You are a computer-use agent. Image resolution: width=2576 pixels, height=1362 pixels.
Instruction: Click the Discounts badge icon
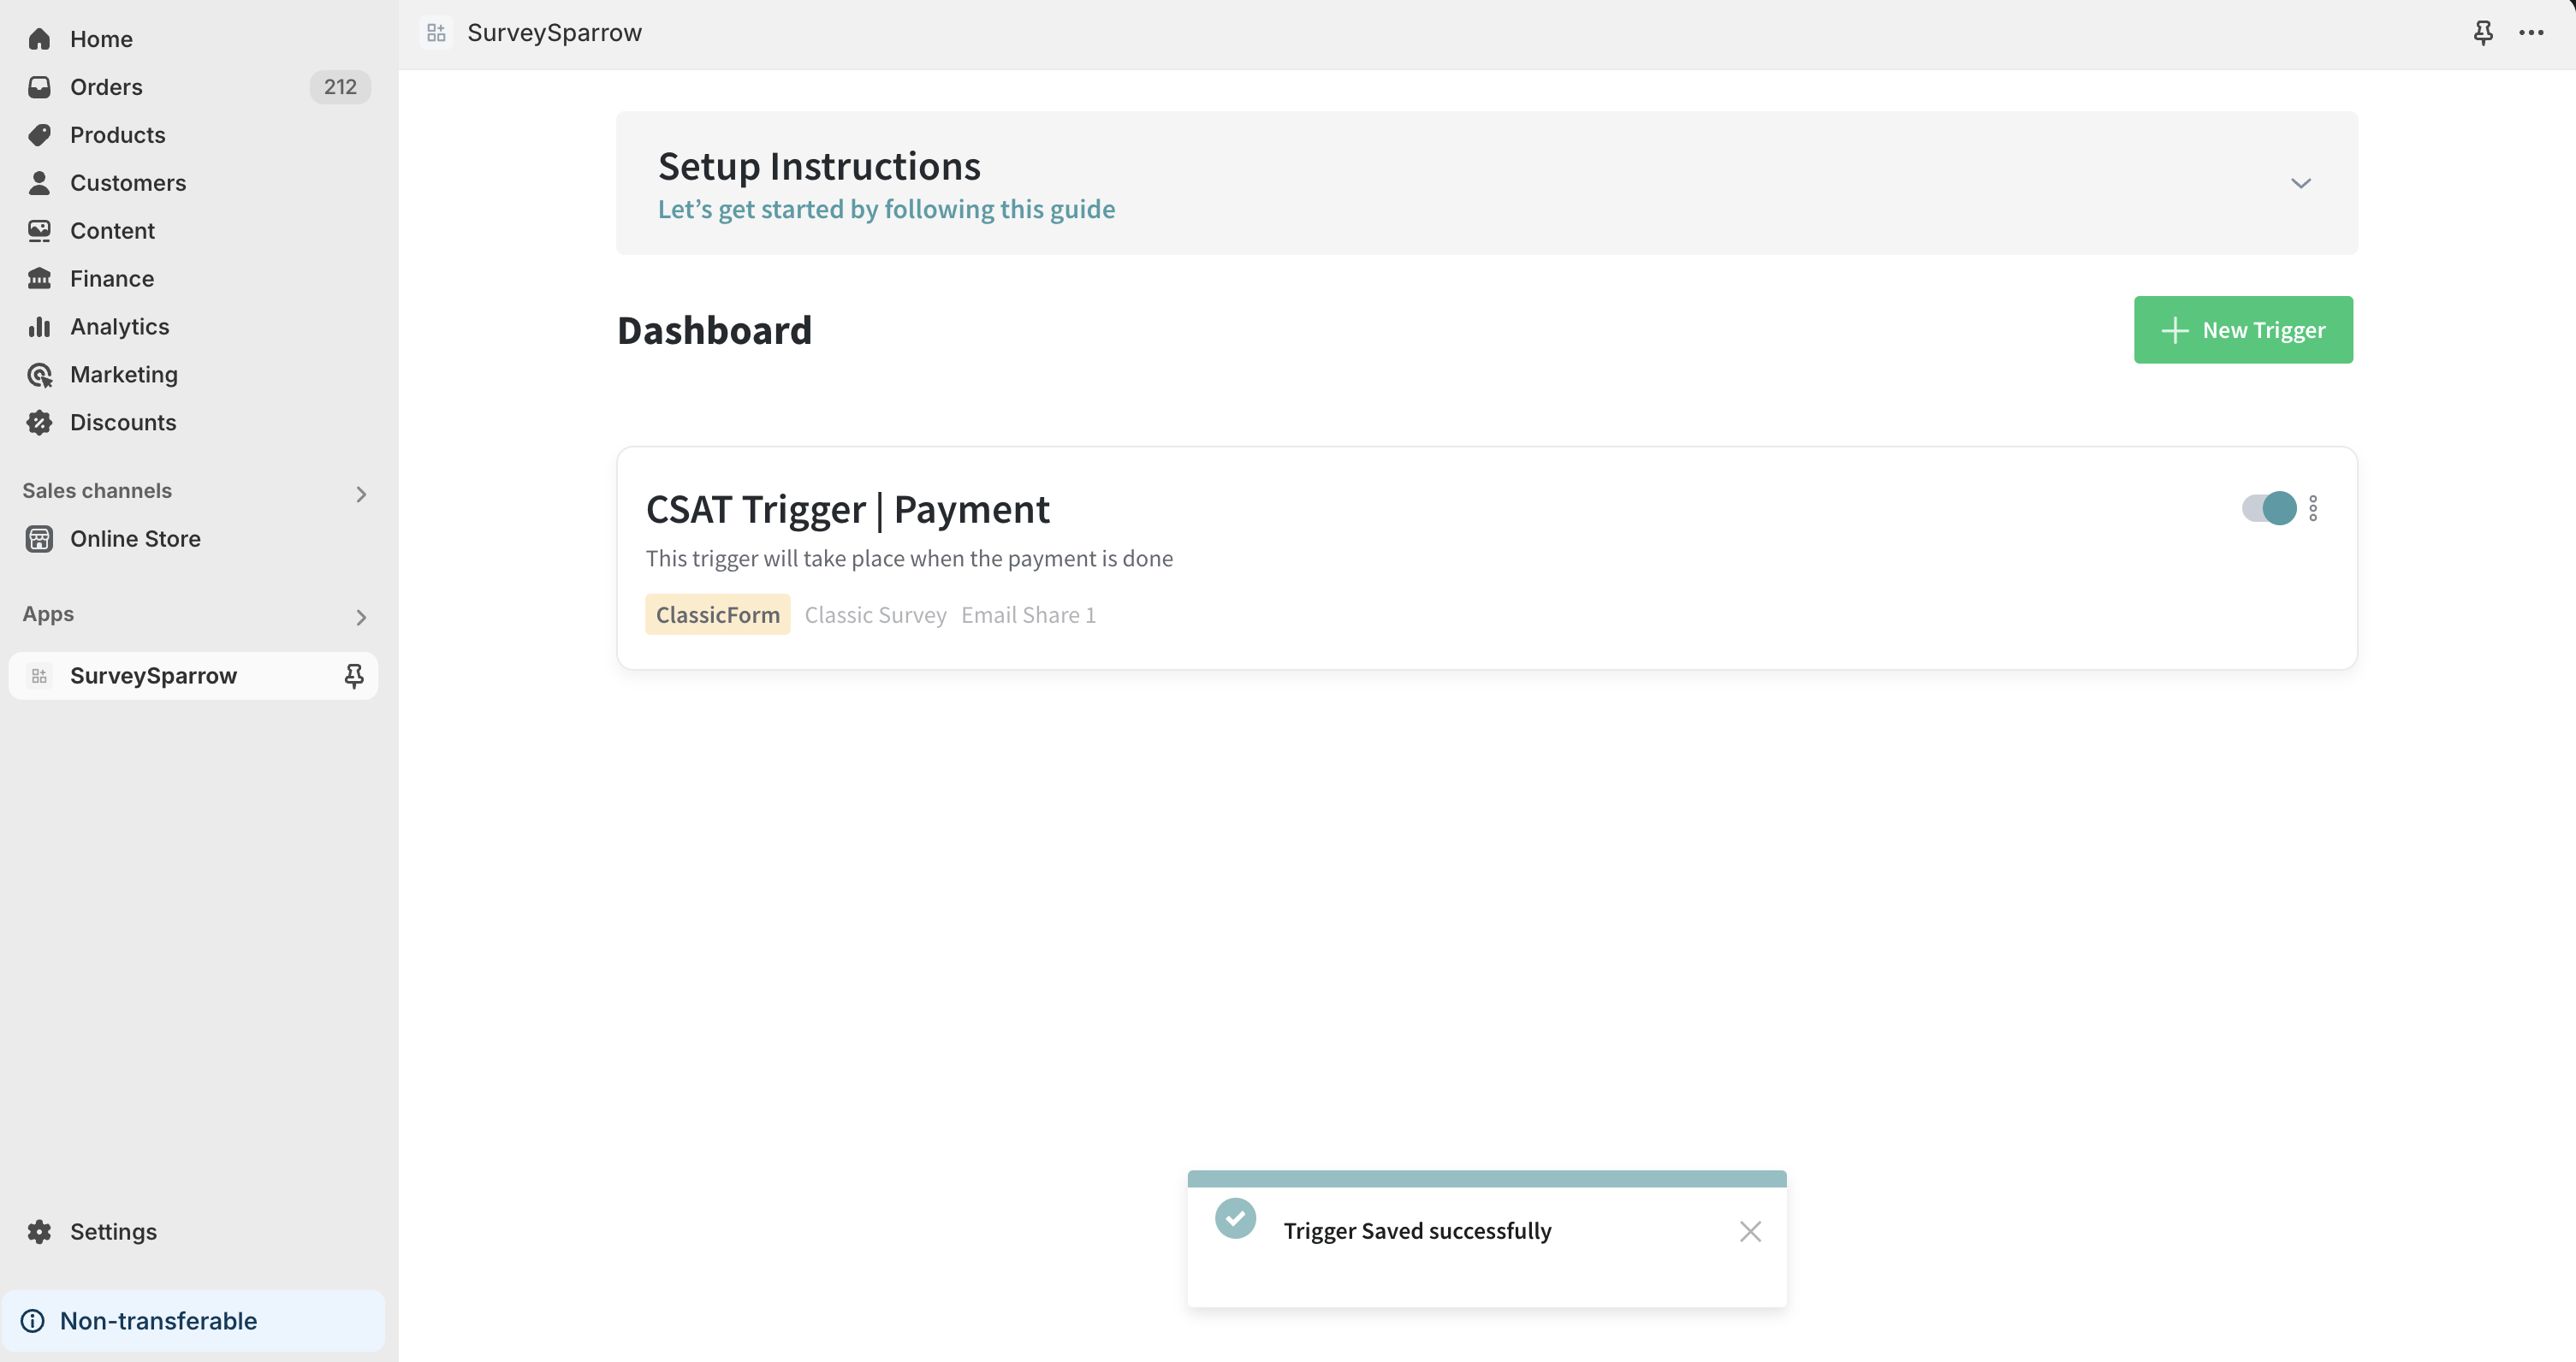click(x=39, y=423)
